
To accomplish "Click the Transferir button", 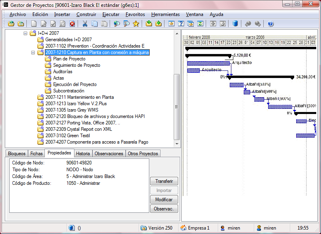I will 164,181.
